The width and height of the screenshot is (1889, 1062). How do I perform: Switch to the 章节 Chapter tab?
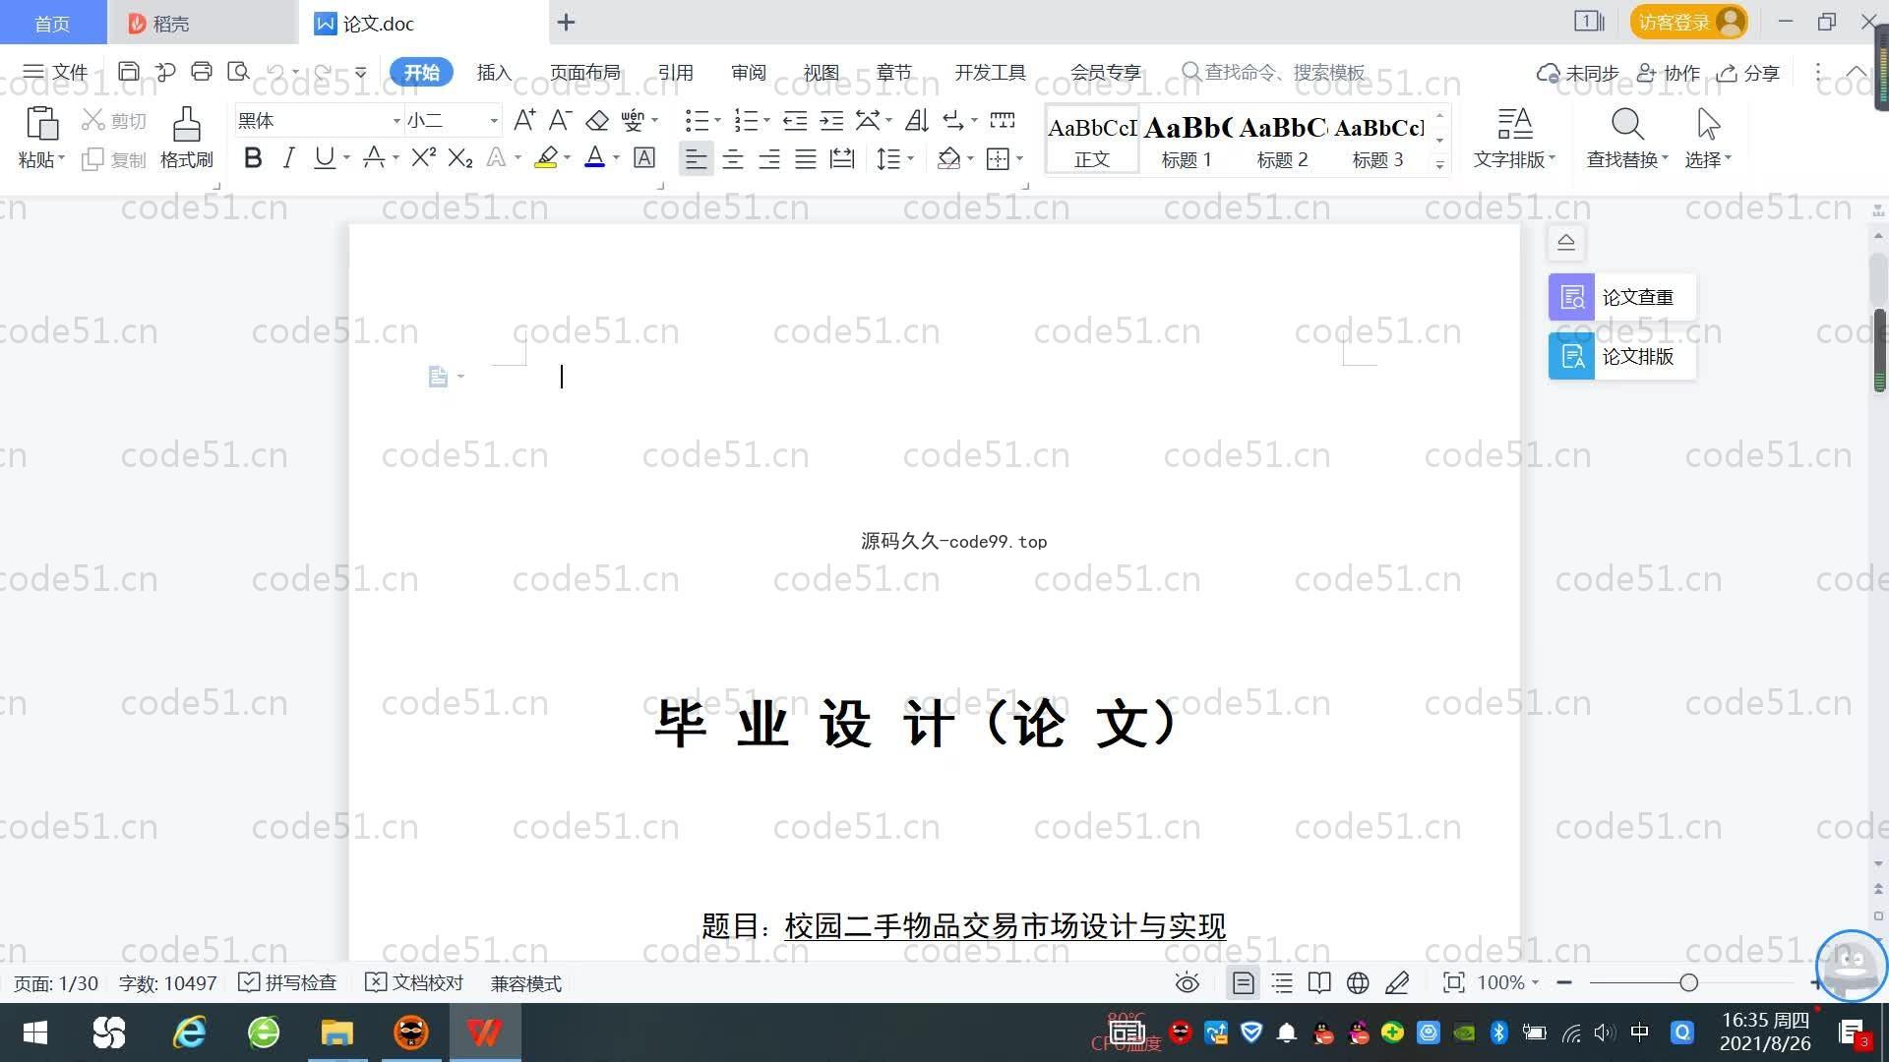pos(894,72)
